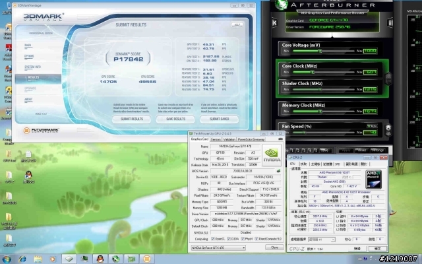Click the Core Voltage slider handle
Viewport: 422px width, 264px height.
pos(320,51)
